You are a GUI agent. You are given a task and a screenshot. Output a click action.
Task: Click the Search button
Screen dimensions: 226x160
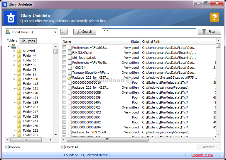click(85, 32)
